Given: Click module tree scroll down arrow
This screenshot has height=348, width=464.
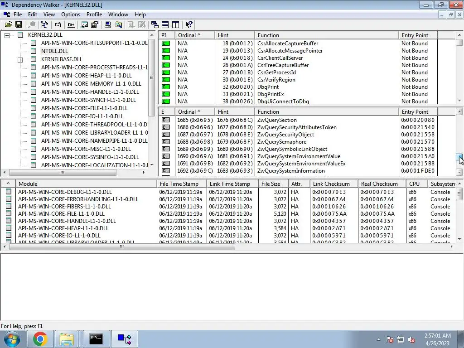Looking at the screenshot, I should 152,165.
